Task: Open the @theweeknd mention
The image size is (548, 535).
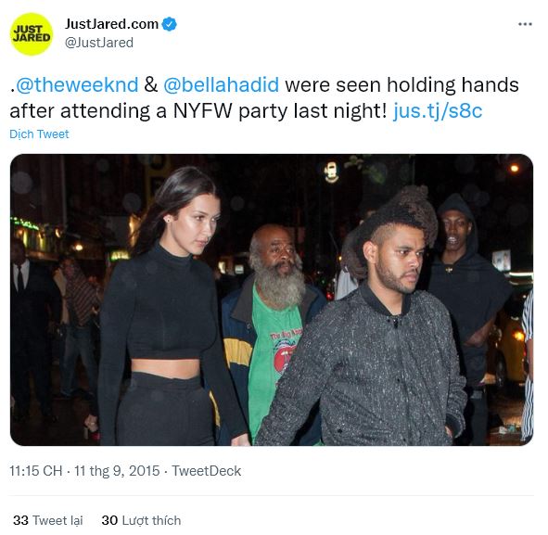Action: click(x=77, y=85)
